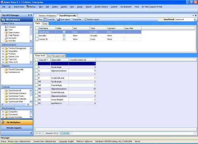Run the report with the green Run arrow
198x144 pixels.
click(x=37, y=19)
